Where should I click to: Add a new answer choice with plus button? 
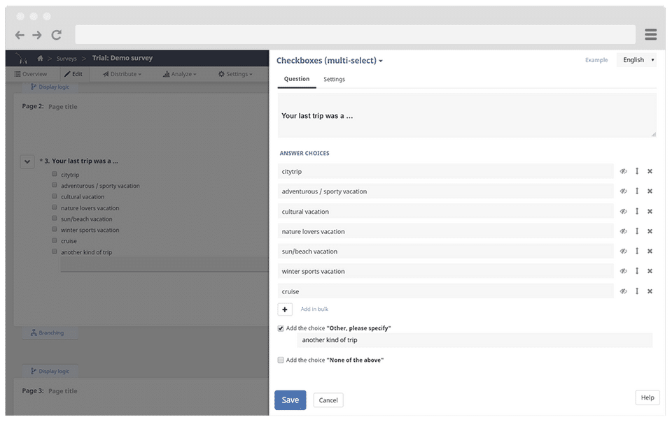click(285, 309)
